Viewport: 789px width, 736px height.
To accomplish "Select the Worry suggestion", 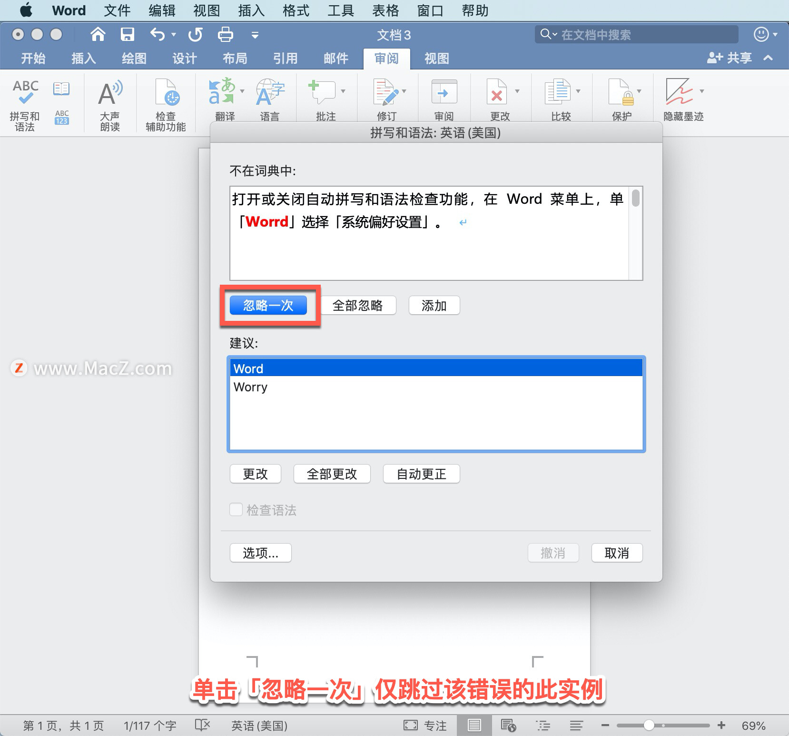I will pyautogui.click(x=436, y=387).
